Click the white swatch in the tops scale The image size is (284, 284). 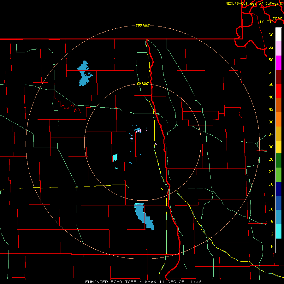[279, 35]
